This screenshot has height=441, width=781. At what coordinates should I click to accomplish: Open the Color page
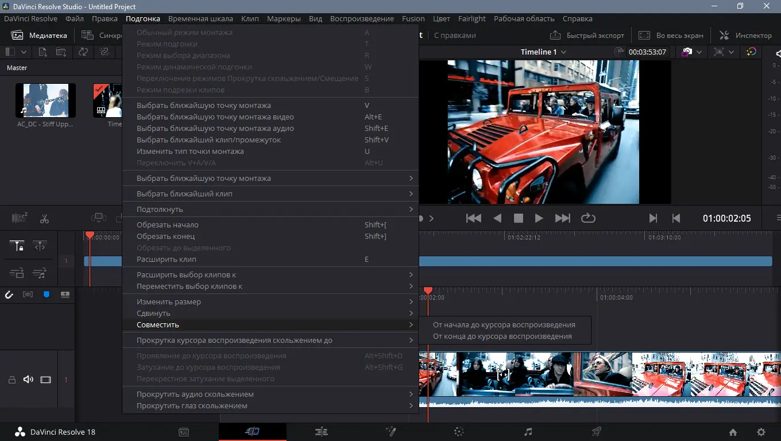459,431
